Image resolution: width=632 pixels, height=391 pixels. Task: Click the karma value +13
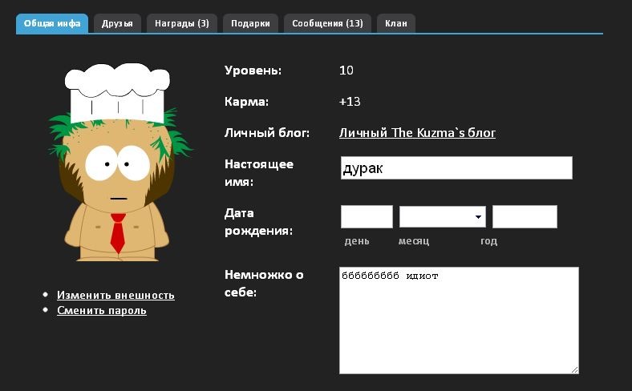pyautogui.click(x=350, y=102)
